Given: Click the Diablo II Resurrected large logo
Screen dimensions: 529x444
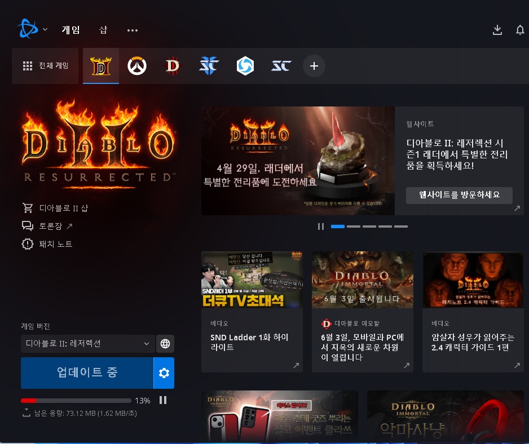Looking at the screenshot, I should [99, 143].
